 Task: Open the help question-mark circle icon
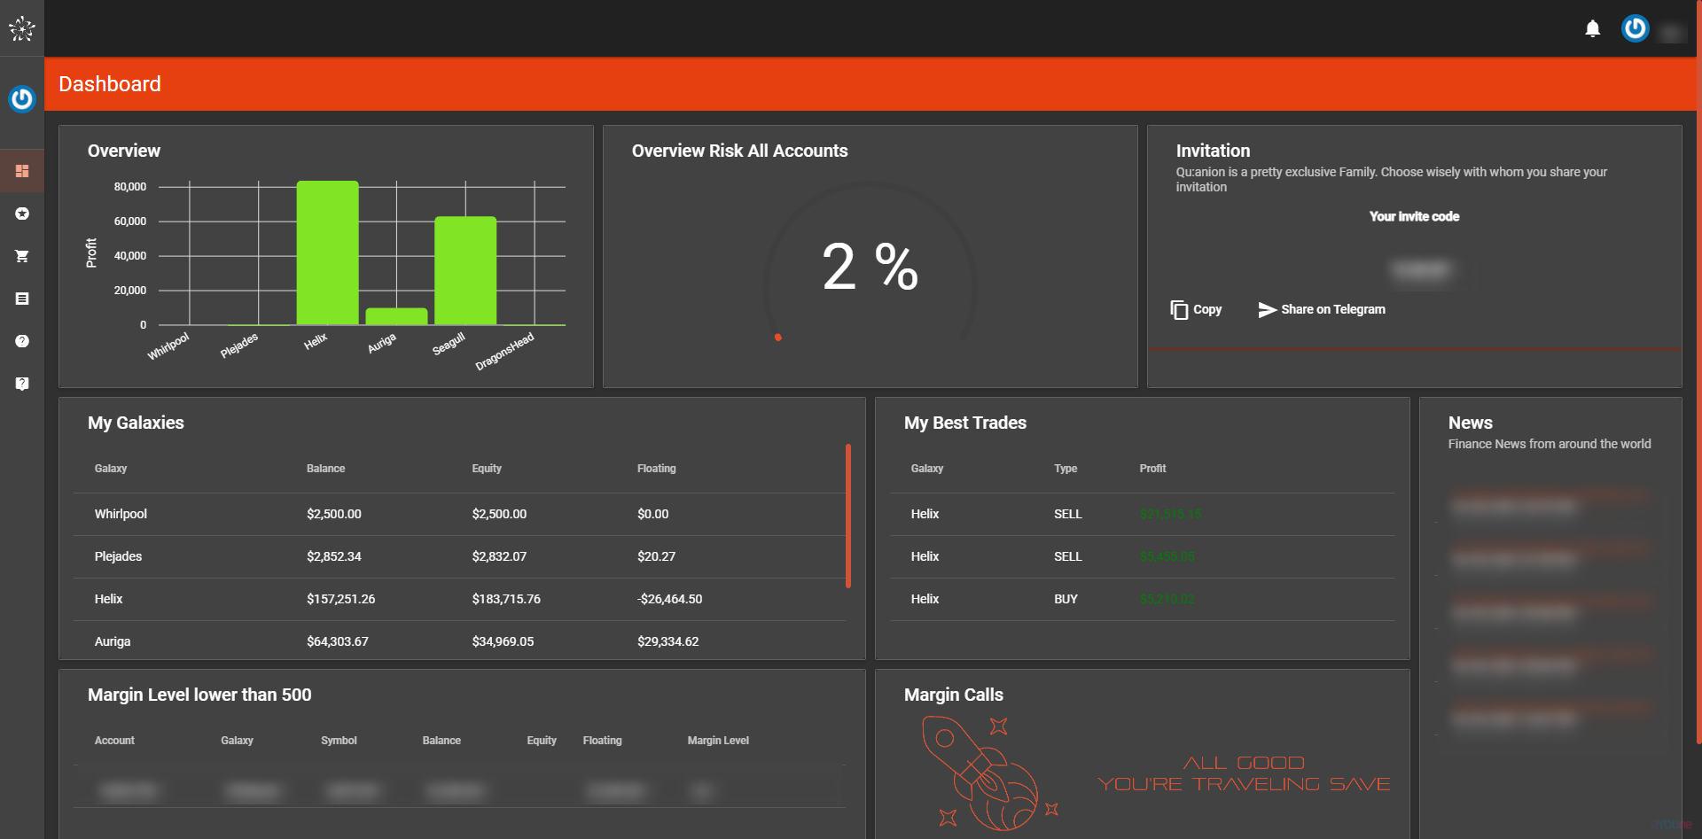click(22, 341)
